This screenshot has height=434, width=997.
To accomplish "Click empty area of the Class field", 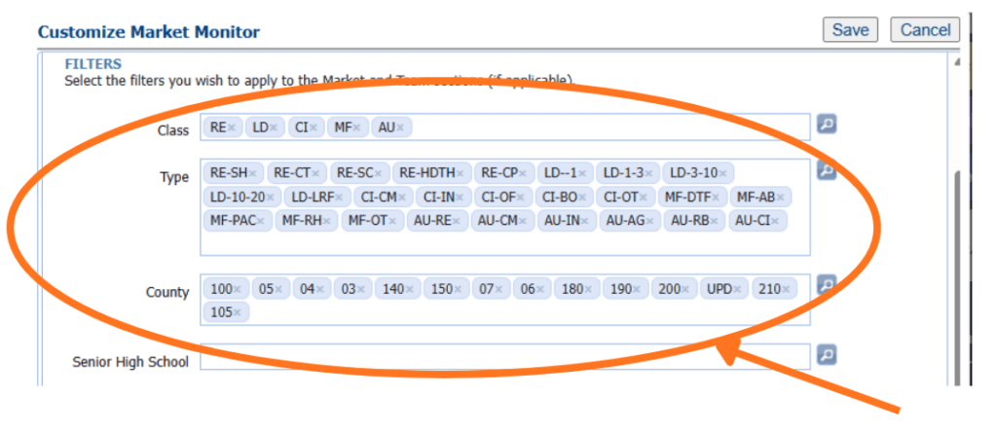I will coord(604,127).
